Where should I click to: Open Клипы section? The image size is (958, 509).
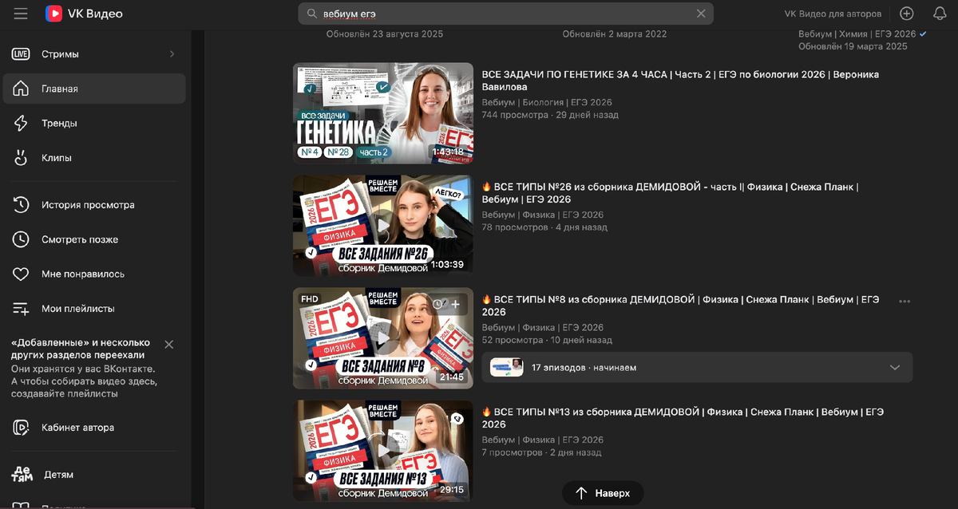(x=94, y=158)
